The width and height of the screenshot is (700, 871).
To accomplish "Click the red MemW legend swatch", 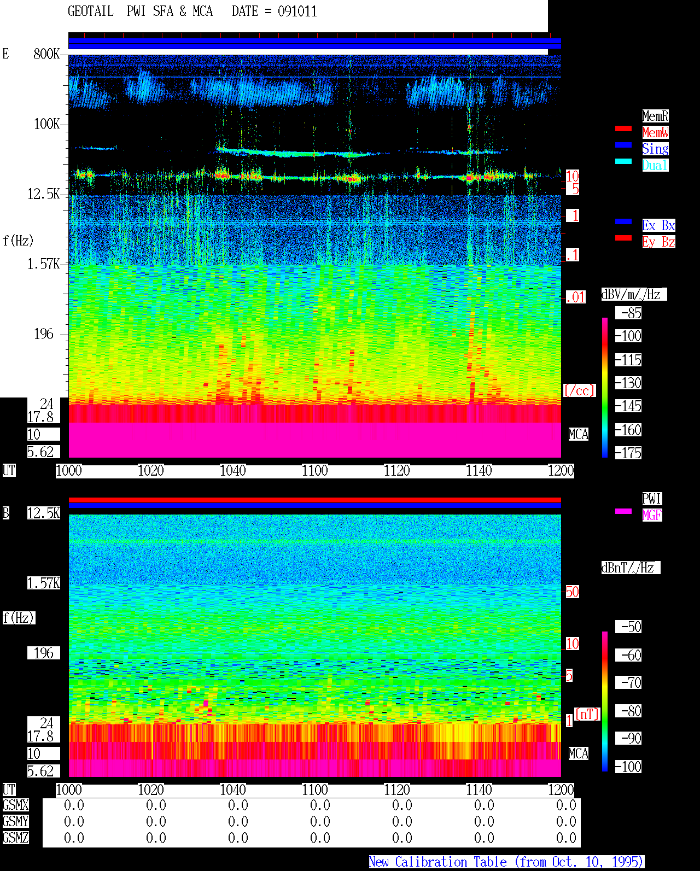I will point(623,128).
